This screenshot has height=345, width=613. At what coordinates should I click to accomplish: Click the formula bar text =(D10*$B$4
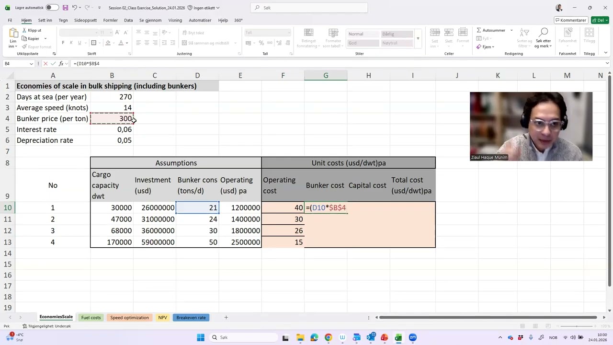87,64
